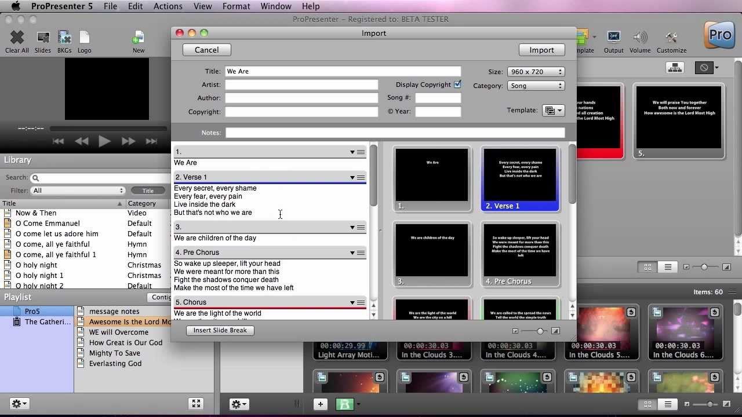Click the Logo toolbar icon
This screenshot has width=742, height=417.
(85, 38)
